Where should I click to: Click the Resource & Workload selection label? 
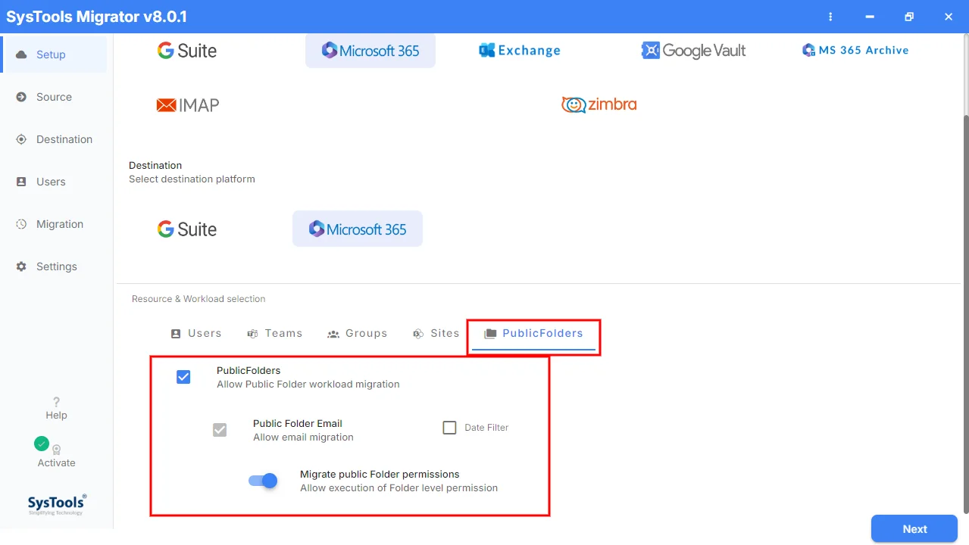pyautogui.click(x=198, y=299)
